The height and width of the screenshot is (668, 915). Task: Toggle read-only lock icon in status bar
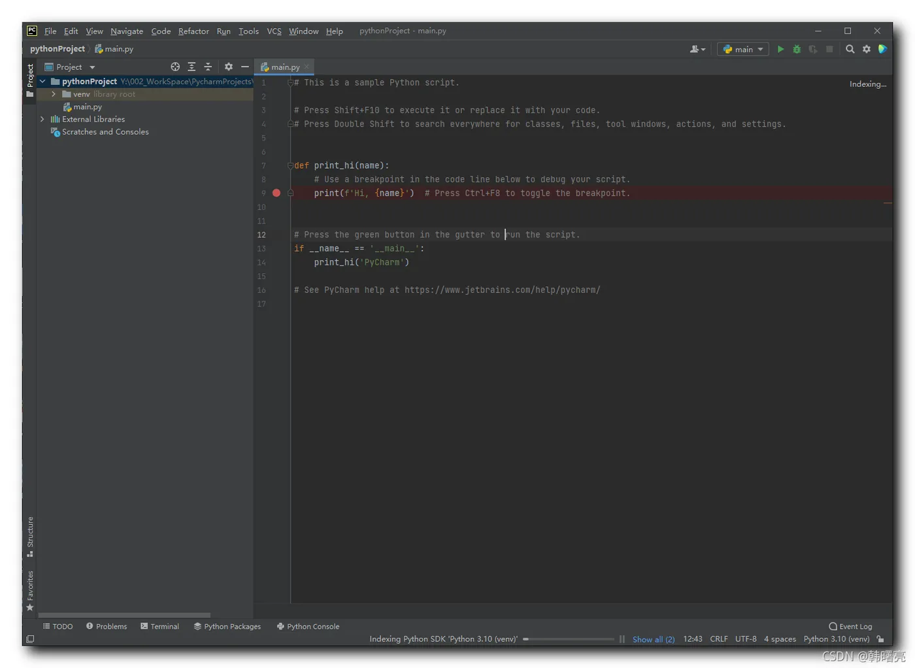click(880, 639)
